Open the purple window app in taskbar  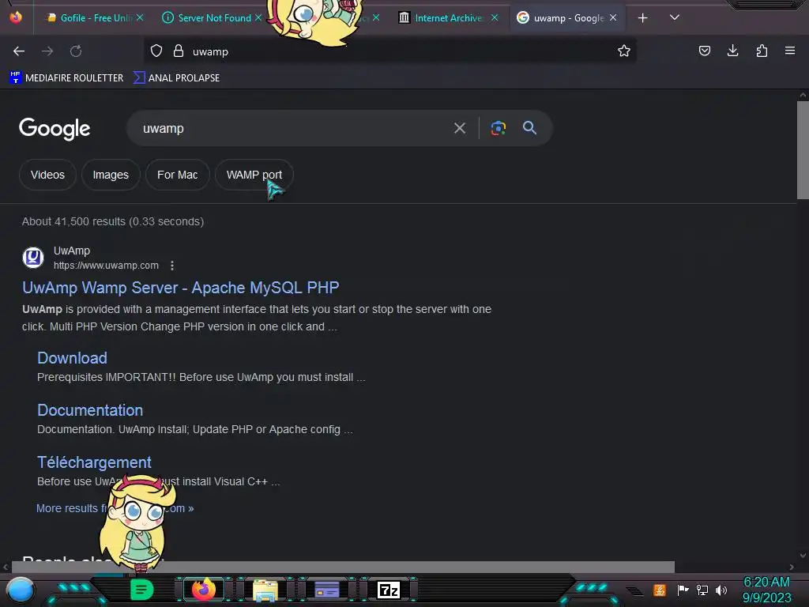coord(327,590)
